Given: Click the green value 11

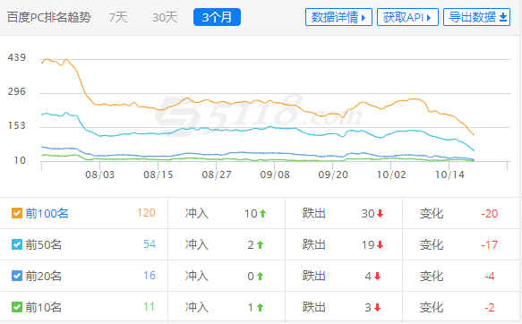Looking at the screenshot, I should point(150,307).
